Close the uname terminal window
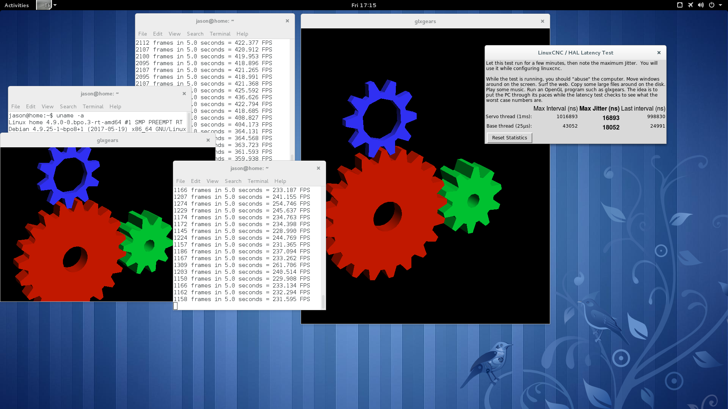The image size is (728, 409). tap(184, 94)
